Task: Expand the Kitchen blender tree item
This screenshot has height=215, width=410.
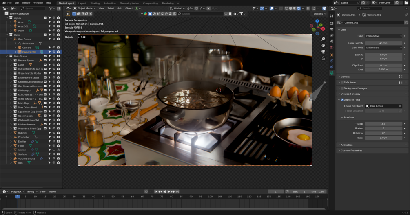Action: click(11, 125)
